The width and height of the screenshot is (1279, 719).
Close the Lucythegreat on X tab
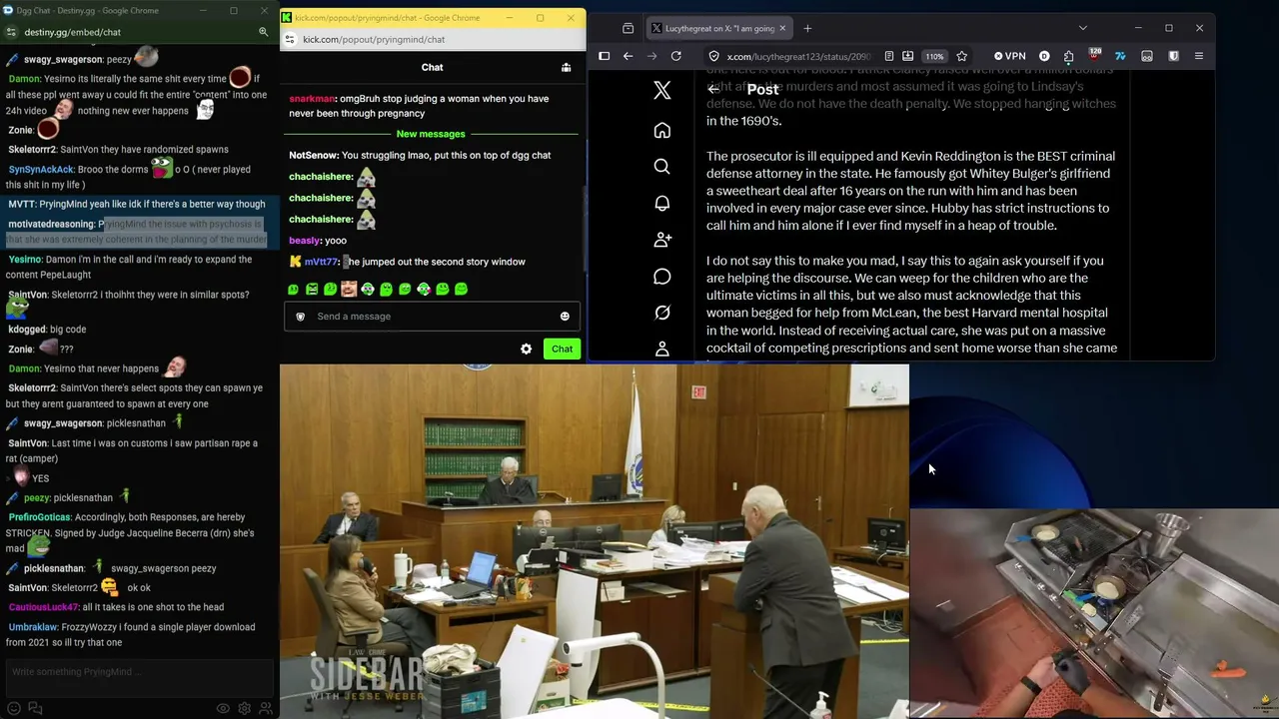782,28
